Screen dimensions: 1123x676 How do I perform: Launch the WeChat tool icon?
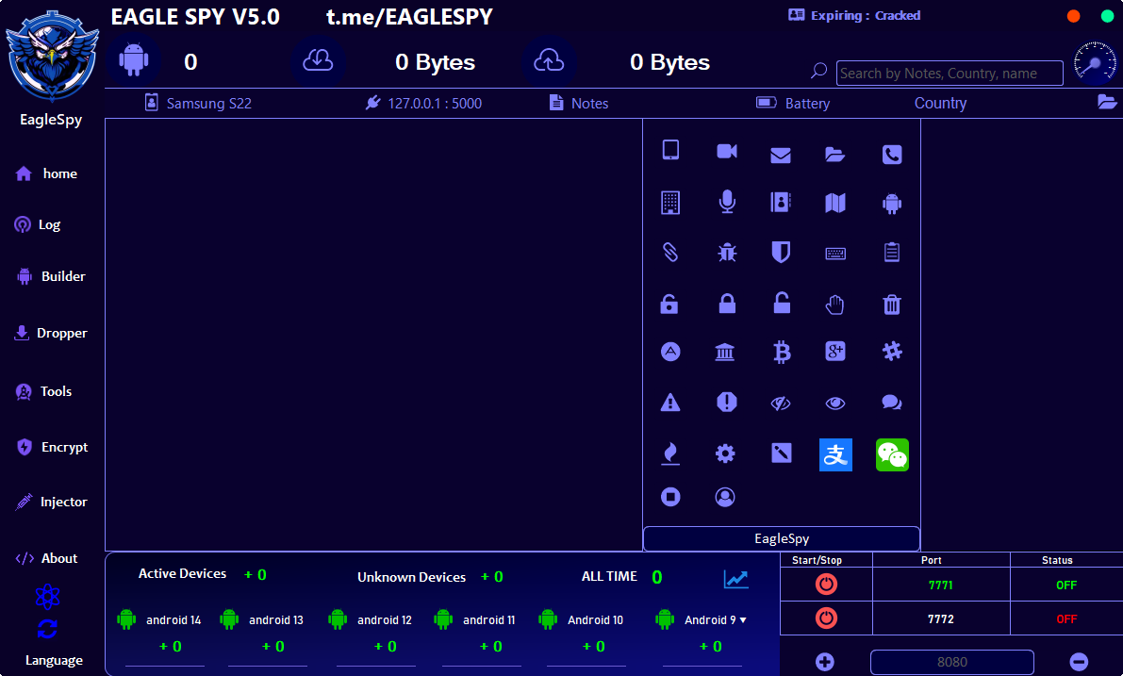coord(892,453)
